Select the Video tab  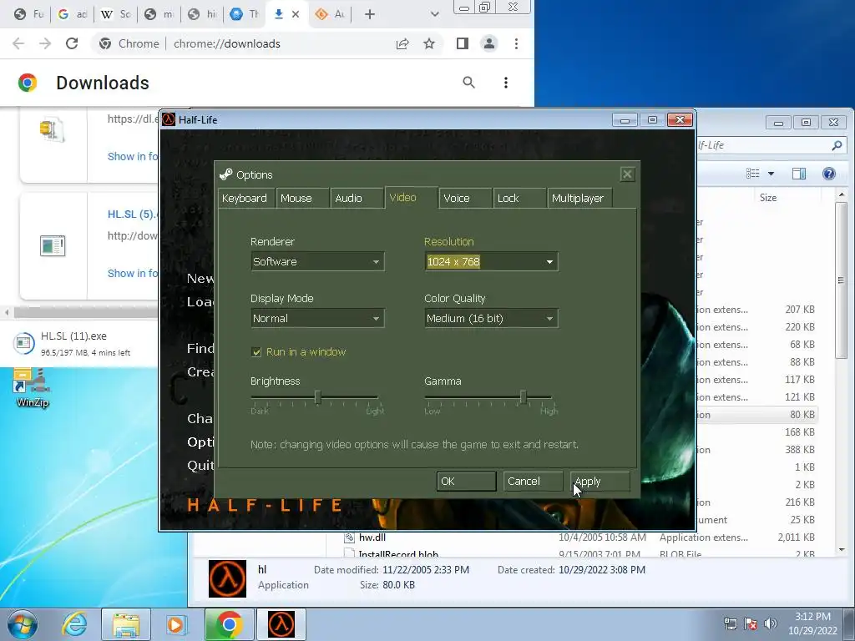(x=411, y=197)
